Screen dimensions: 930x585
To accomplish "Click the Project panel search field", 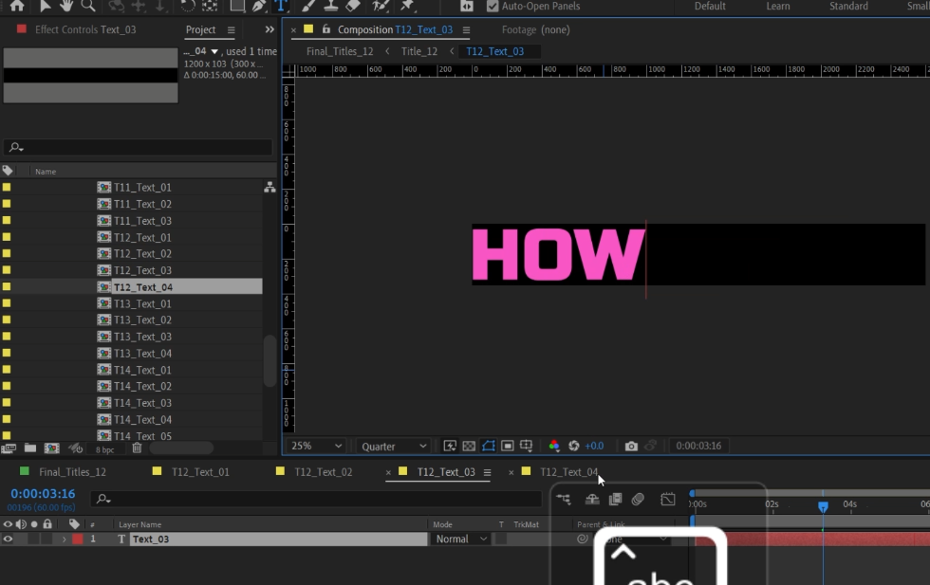I will point(139,147).
